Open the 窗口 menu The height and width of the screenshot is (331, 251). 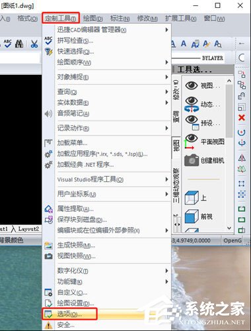pyautogui.click(x=214, y=19)
